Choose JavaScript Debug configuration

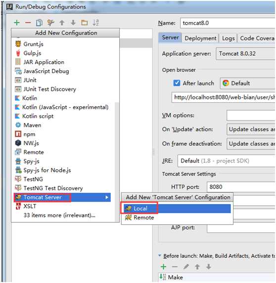(63, 71)
